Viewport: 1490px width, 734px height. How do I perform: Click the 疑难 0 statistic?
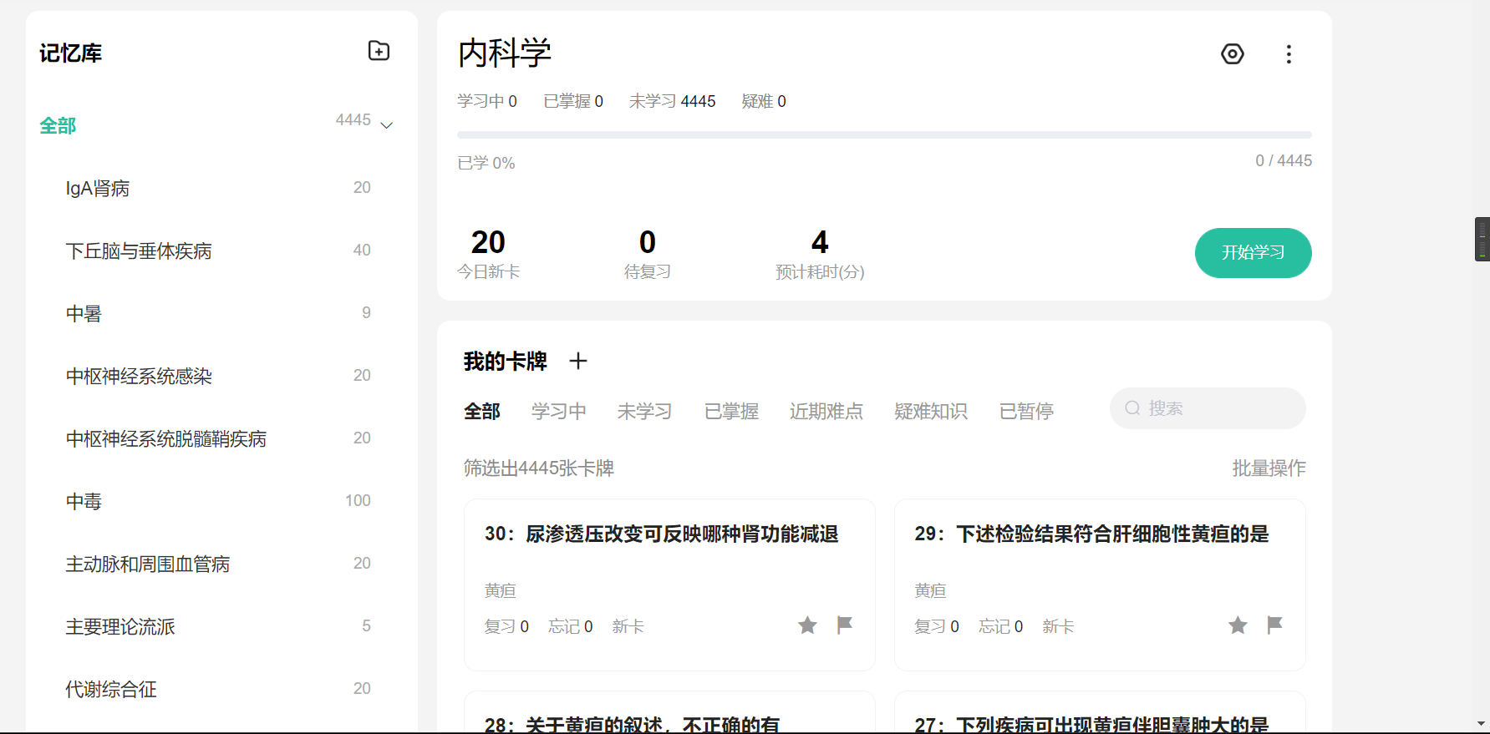[764, 101]
